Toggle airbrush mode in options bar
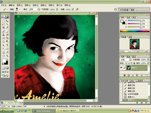The height and width of the screenshot is (113, 151). pyautogui.click(x=77, y=9)
